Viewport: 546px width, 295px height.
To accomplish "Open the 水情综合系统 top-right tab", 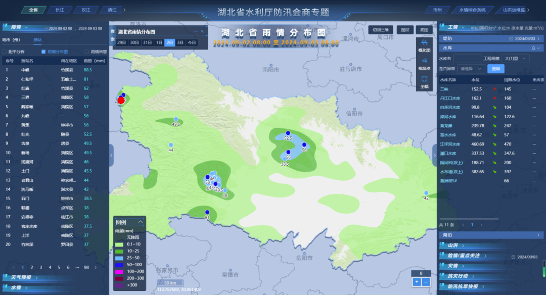I will pos(473,10).
